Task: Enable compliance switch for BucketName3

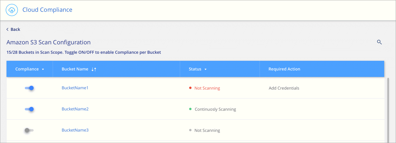Action: 29,130
